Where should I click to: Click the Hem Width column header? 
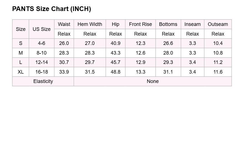[90, 24]
